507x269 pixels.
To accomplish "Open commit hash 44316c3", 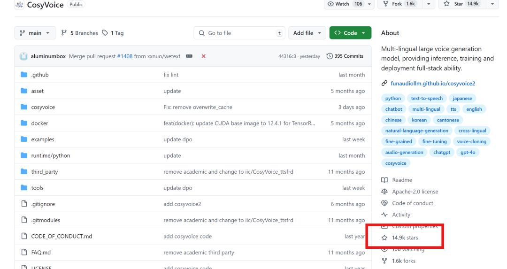I will pyautogui.click(x=287, y=56).
